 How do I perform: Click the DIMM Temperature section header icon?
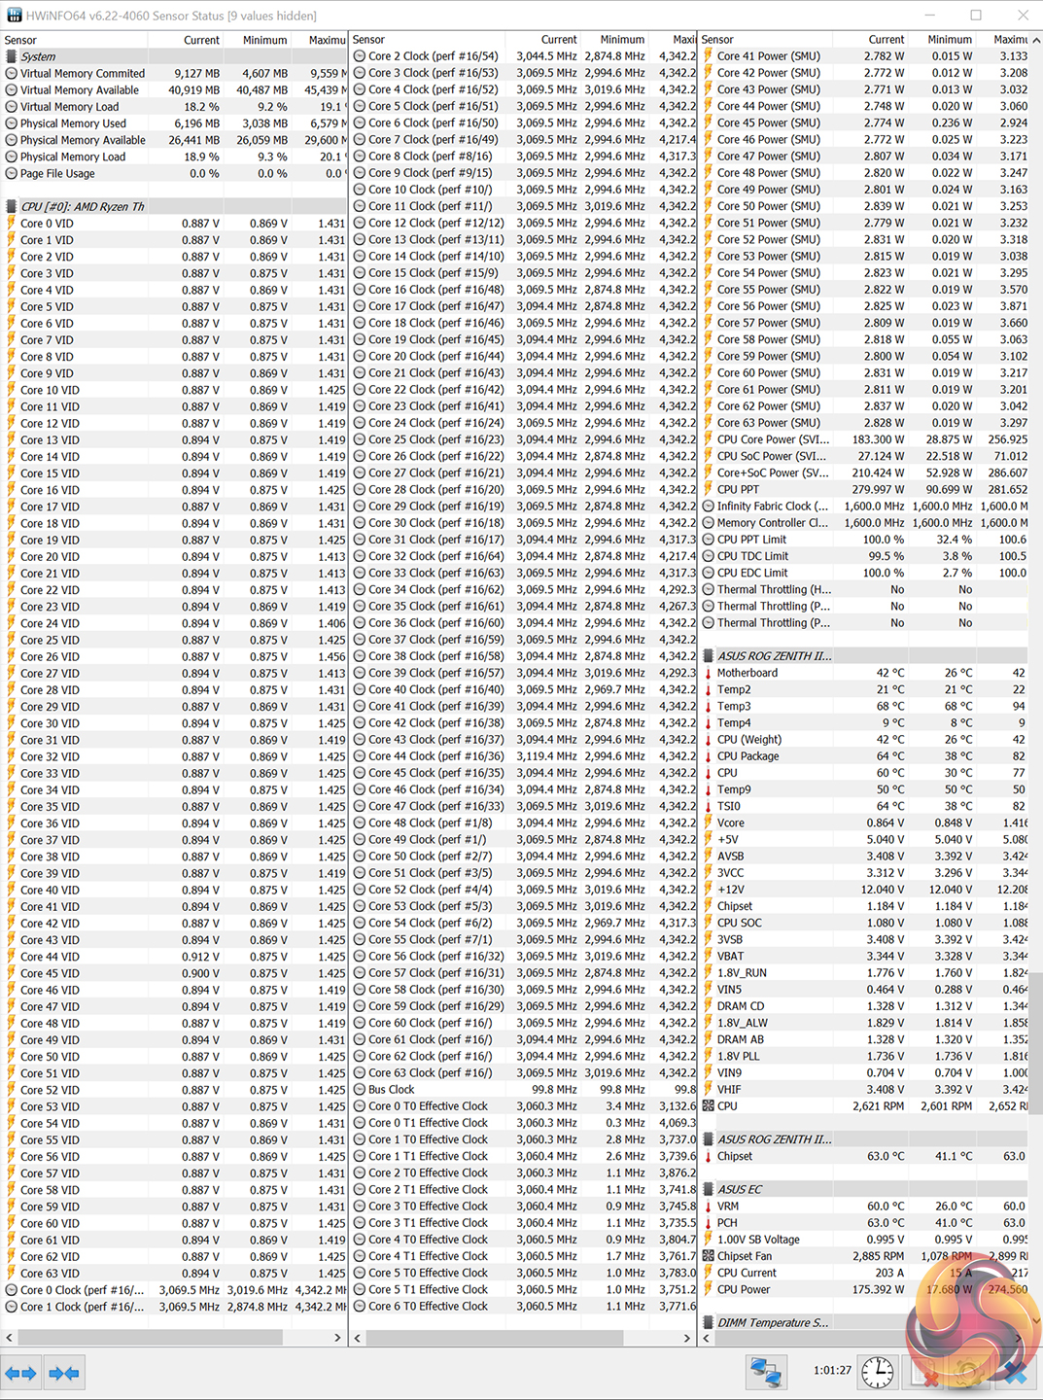[709, 1323]
